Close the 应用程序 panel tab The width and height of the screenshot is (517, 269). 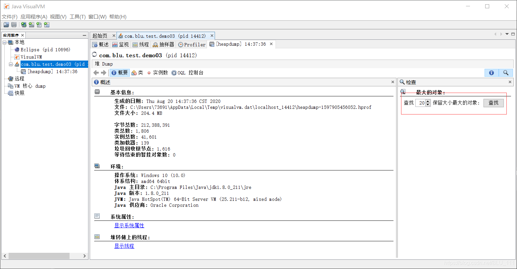[x=23, y=35]
